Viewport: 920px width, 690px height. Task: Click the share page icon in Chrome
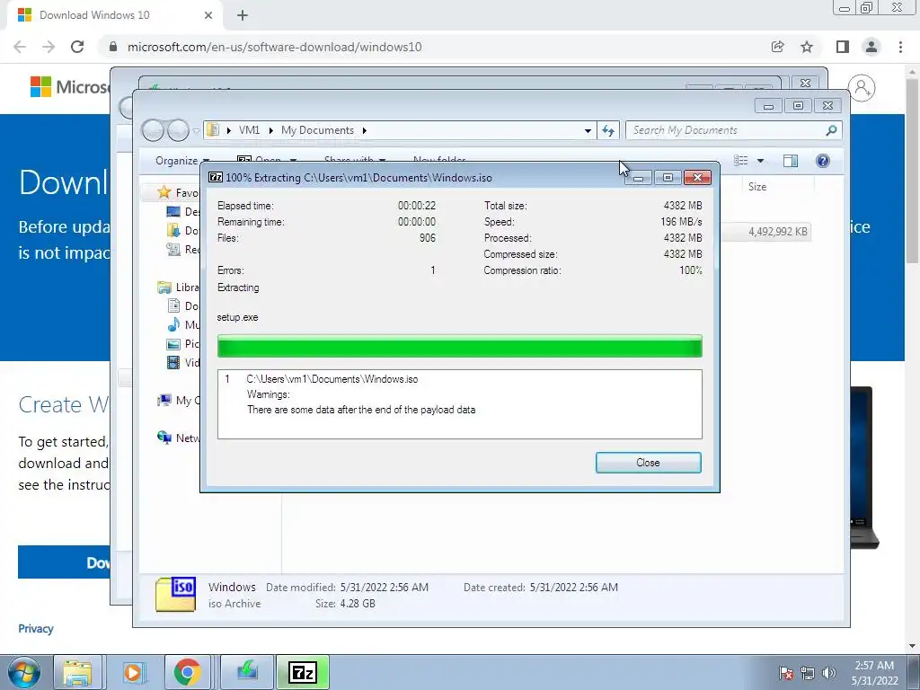pos(777,47)
